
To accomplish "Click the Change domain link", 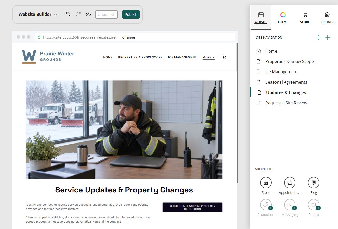I will click(x=129, y=37).
